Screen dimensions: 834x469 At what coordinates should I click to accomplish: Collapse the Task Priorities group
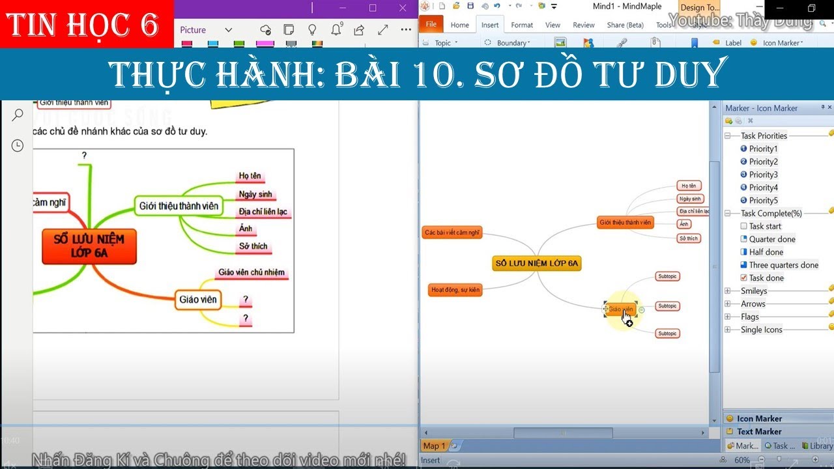(x=728, y=135)
